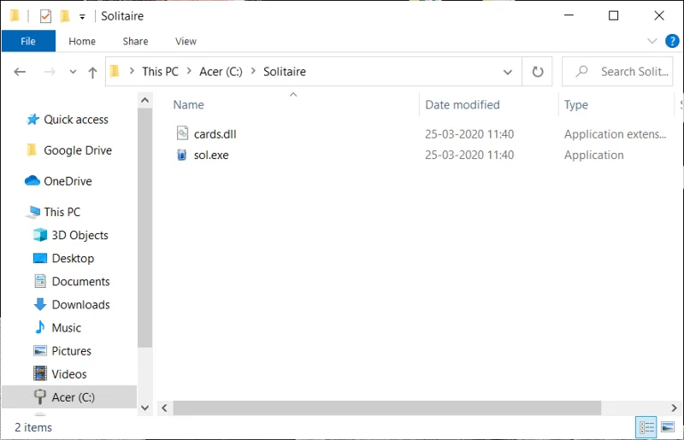Select This PC in the navigation pane

click(x=62, y=212)
